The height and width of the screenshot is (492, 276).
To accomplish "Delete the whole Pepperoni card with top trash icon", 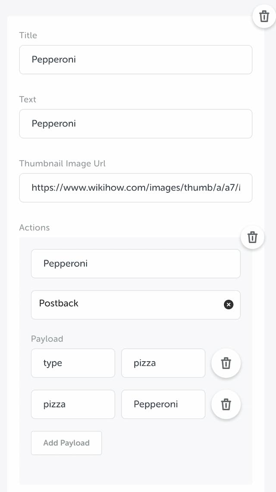I will pos(264,16).
